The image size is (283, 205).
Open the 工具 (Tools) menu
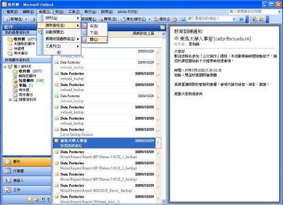click(x=74, y=12)
